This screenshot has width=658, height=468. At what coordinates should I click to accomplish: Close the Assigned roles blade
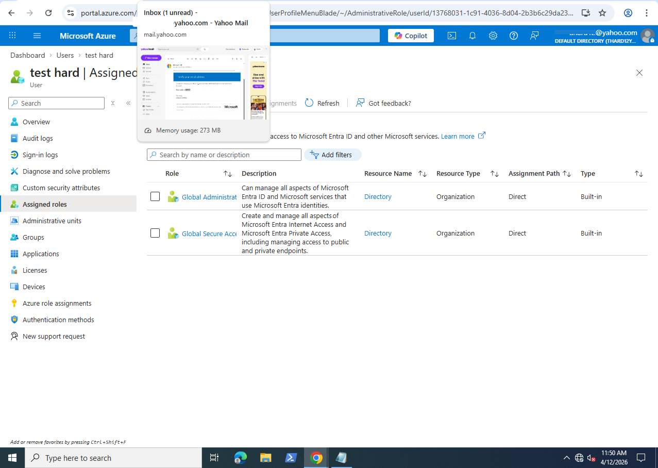tap(639, 73)
